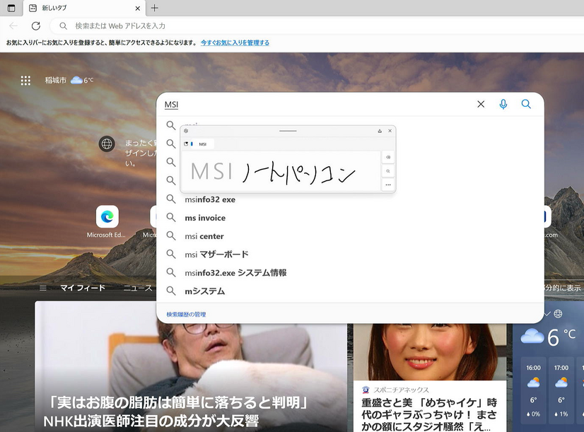Open a new tab with plus button
The width and height of the screenshot is (584, 432).
point(155,8)
